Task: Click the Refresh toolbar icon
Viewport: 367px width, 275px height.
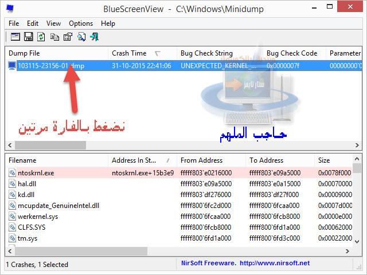Action: [41, 37]
